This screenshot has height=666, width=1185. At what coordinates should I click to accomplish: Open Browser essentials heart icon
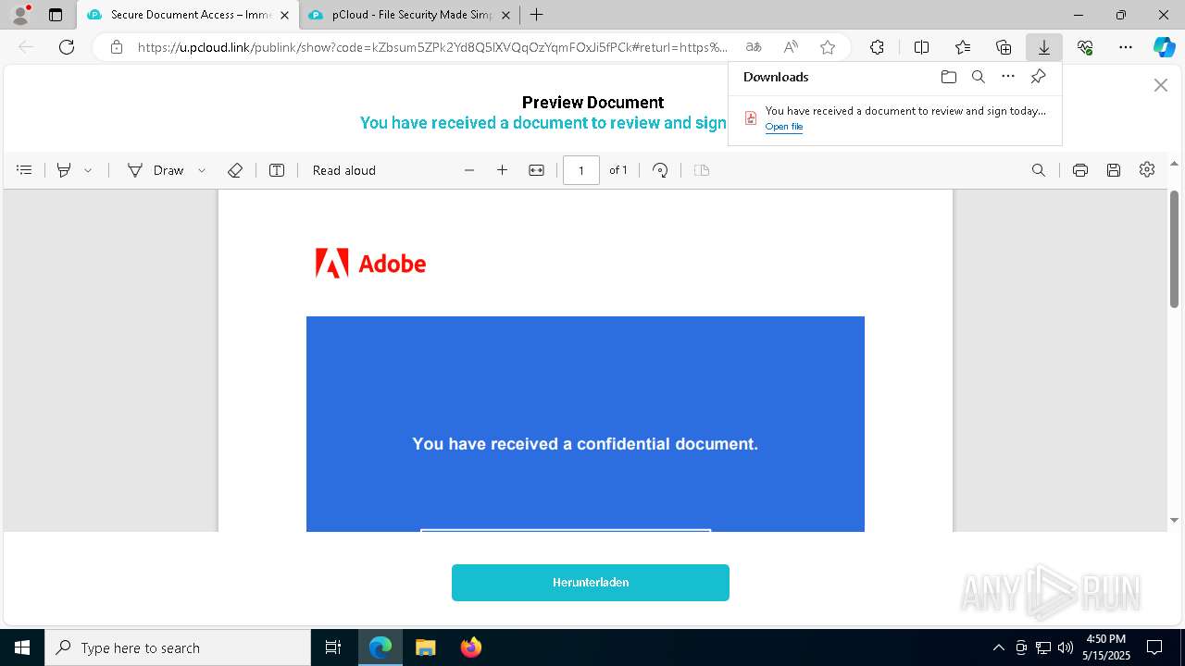(1085, 47)
